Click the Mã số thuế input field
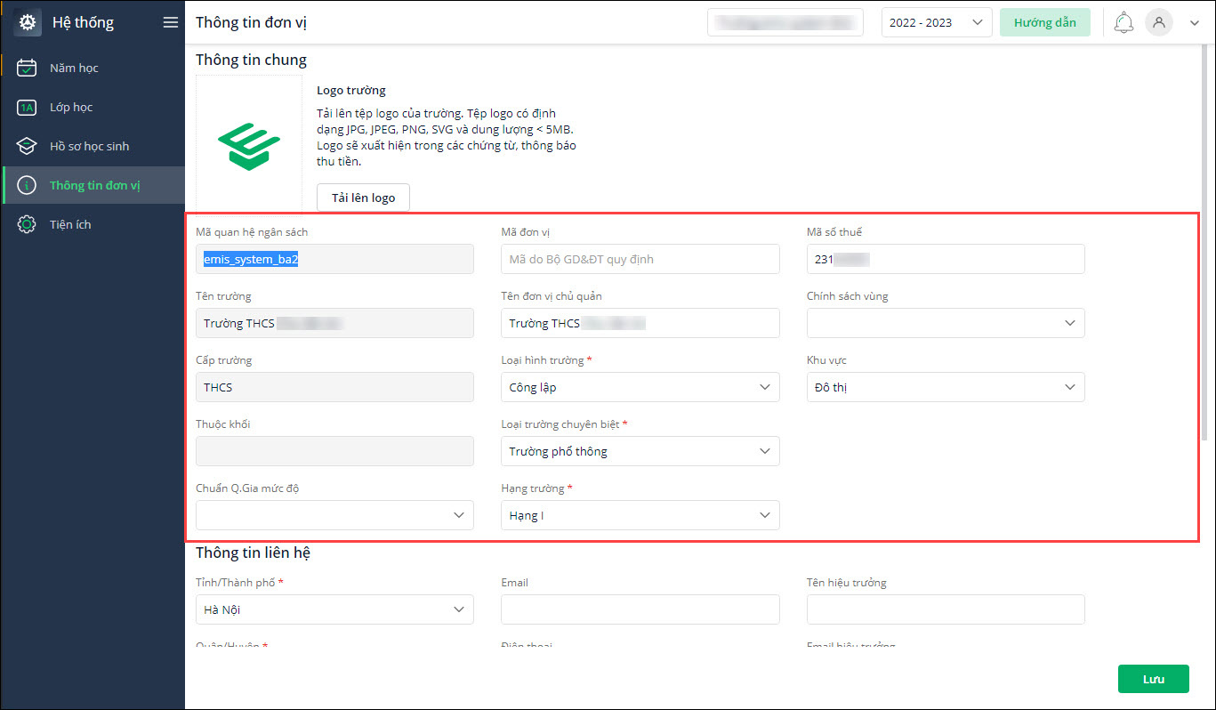1216x710 pixels. 946,259
